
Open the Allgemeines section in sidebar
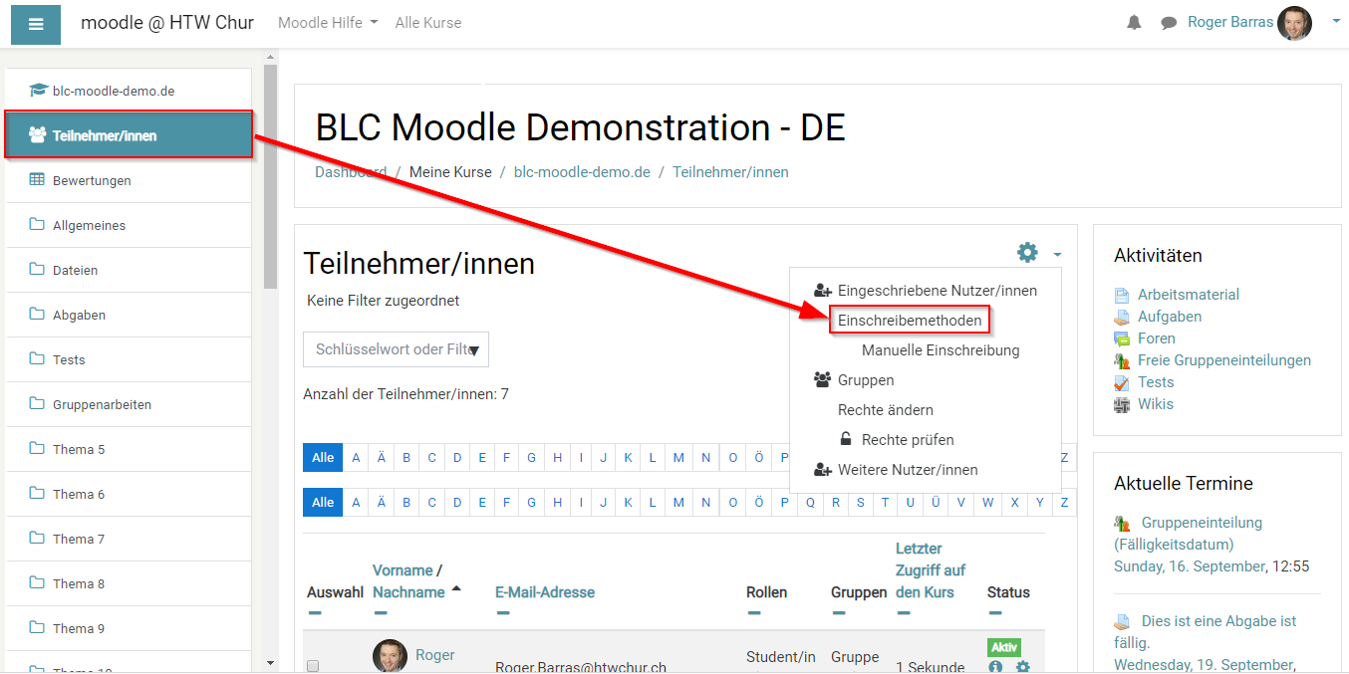pyautogui.click(x=129, y=225)
